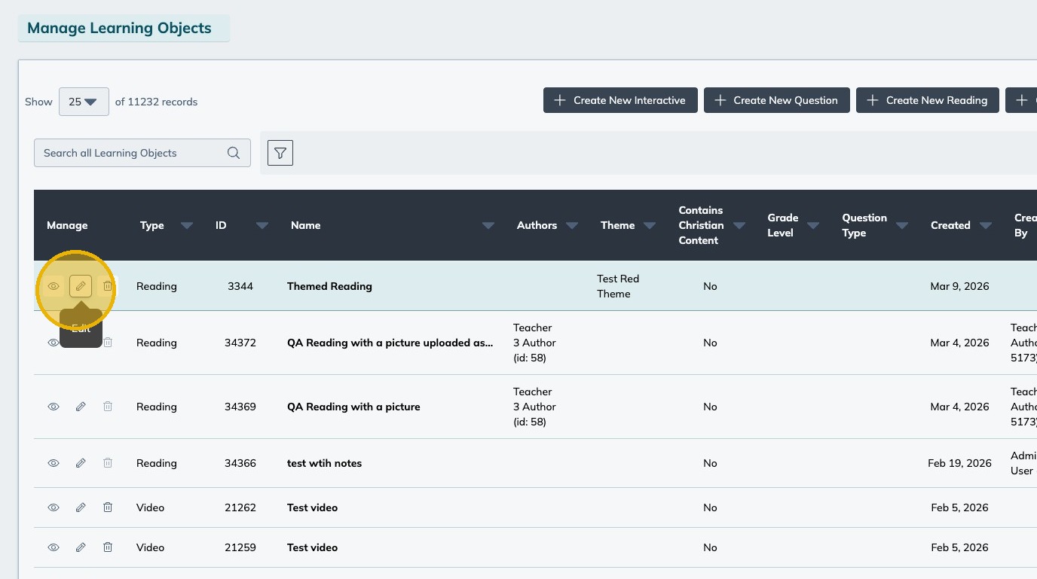Click the filter funnel icon
This screenshot has width=1037, height=579.
point(280,153)
